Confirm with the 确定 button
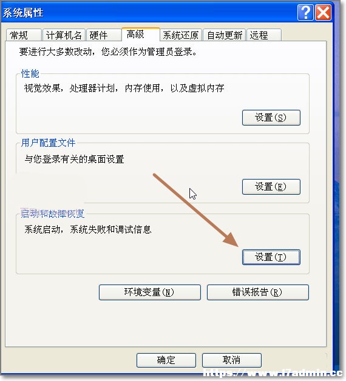346x381 pixels. [x=166, y=360]
